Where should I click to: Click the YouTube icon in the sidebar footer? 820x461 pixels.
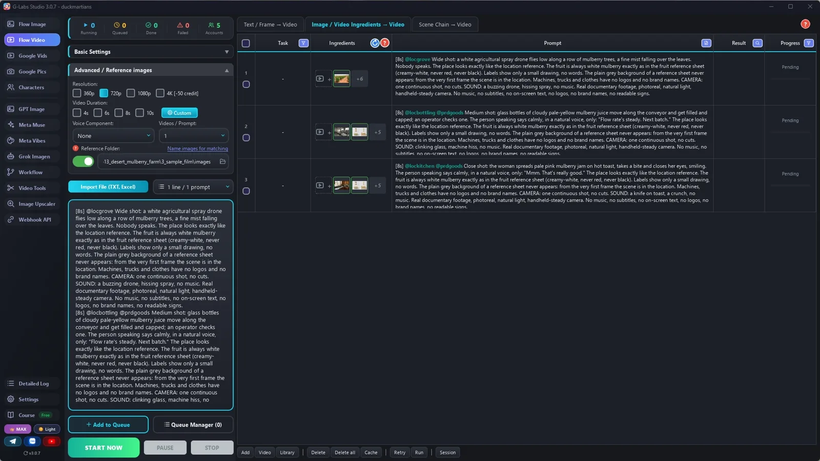(x=51, y=441)
